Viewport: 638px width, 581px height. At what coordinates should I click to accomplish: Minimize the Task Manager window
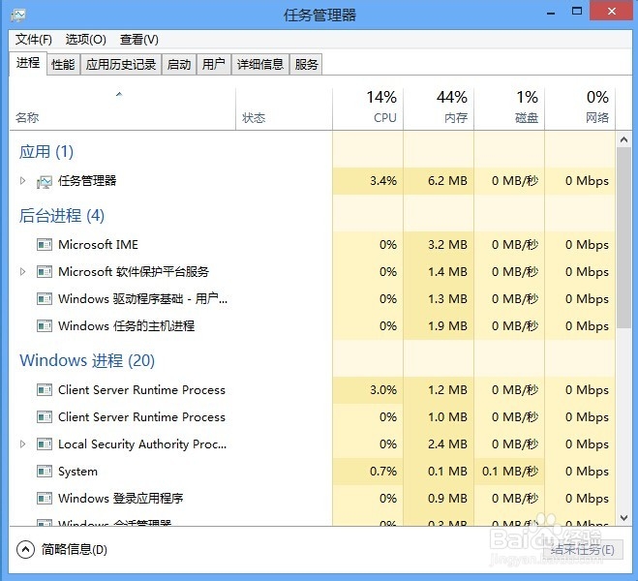tap(551, 13)
